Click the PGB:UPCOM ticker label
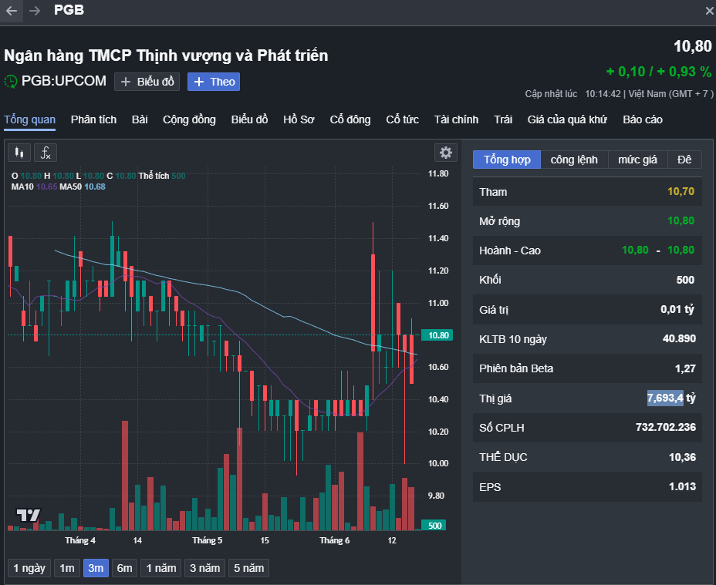716x585 pixels. tap(64, 81)
